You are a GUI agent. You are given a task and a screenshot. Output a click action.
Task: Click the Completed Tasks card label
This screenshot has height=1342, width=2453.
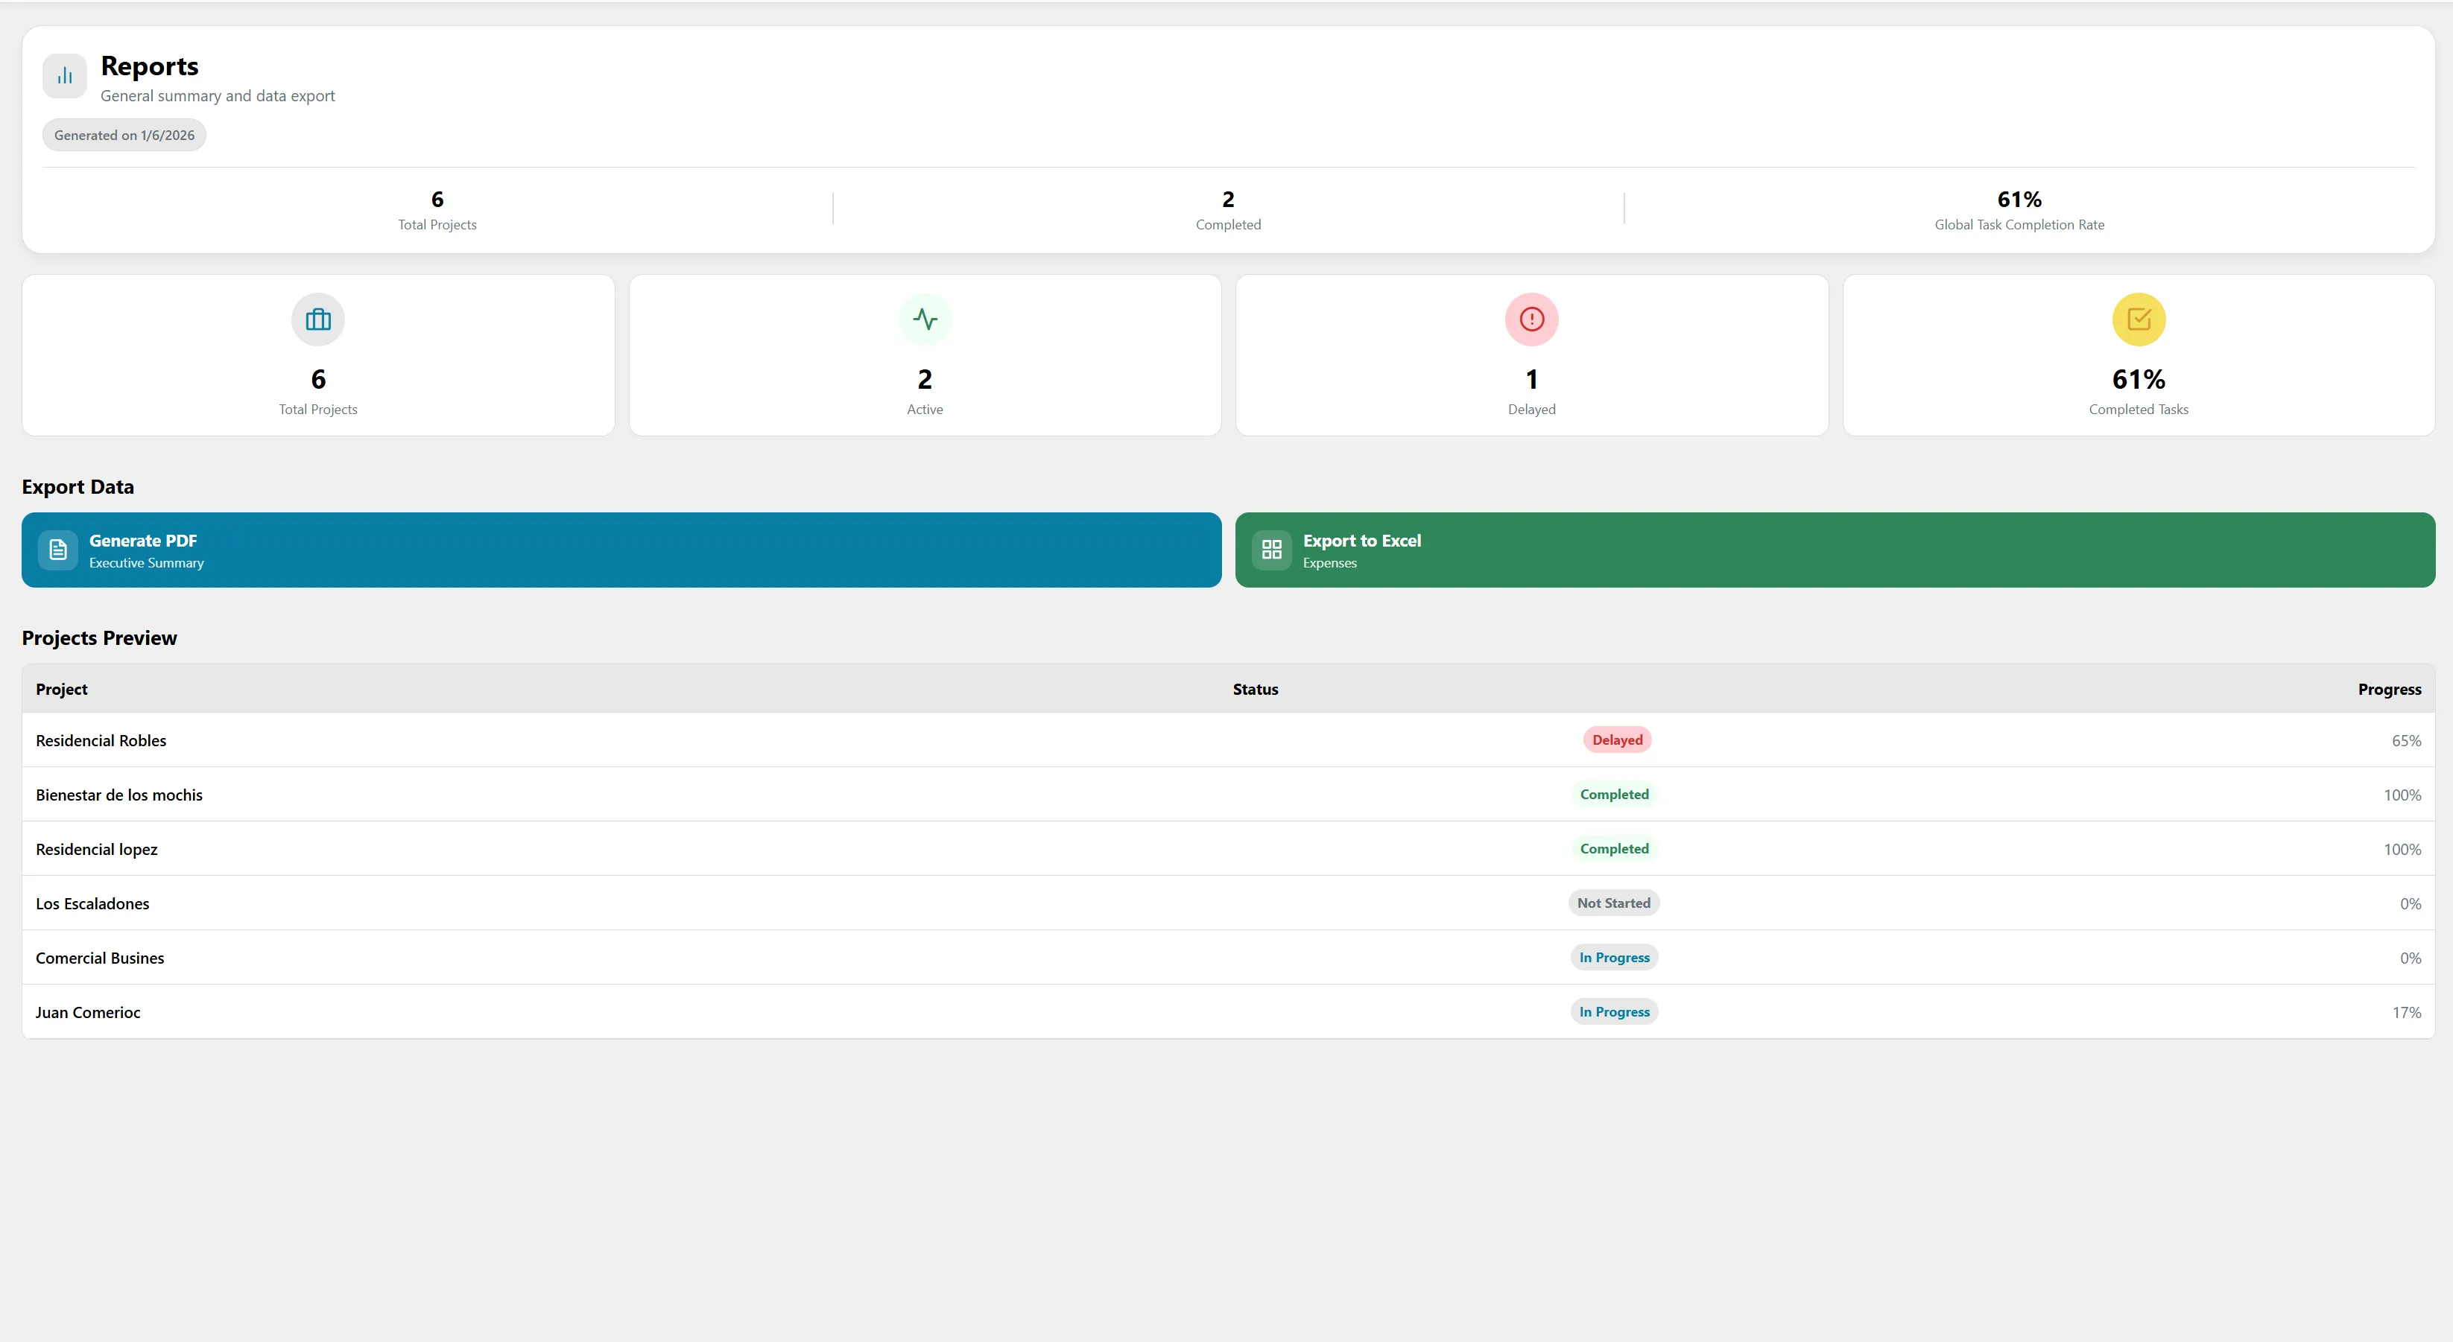(x=2138, y=410)
